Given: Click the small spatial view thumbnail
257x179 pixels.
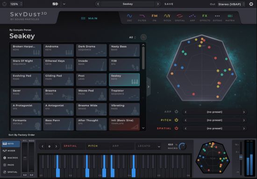Looking at the screenshot, I should 213,157.
